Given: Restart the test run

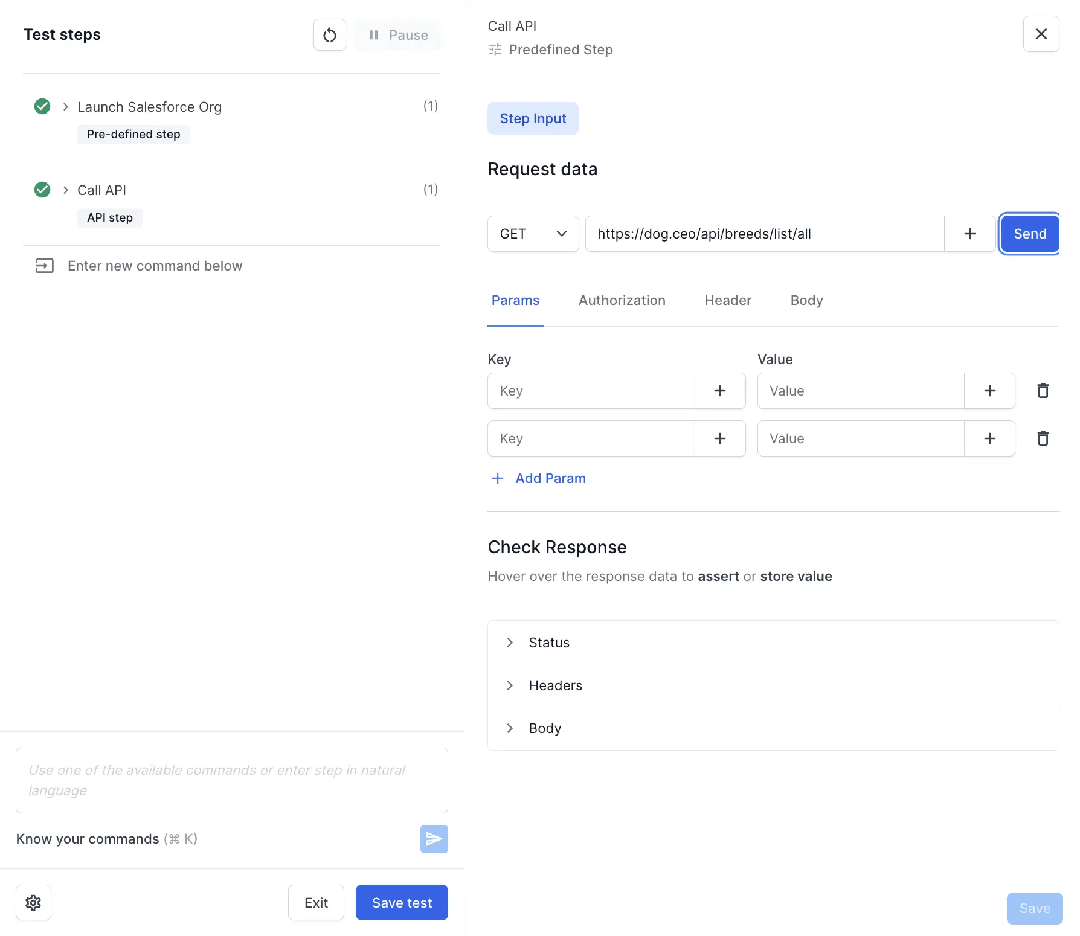Looking at the screenshot, I should point(329,35).
